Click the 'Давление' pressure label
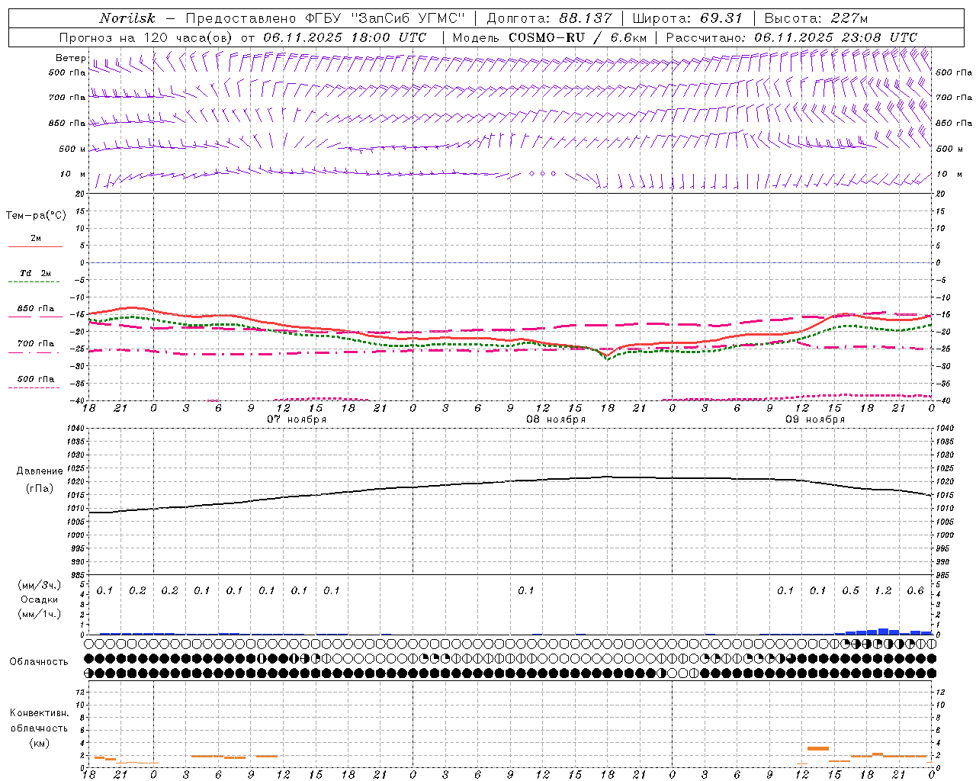The width and height of the screenshot is (976, 781). tap(40, 471)
